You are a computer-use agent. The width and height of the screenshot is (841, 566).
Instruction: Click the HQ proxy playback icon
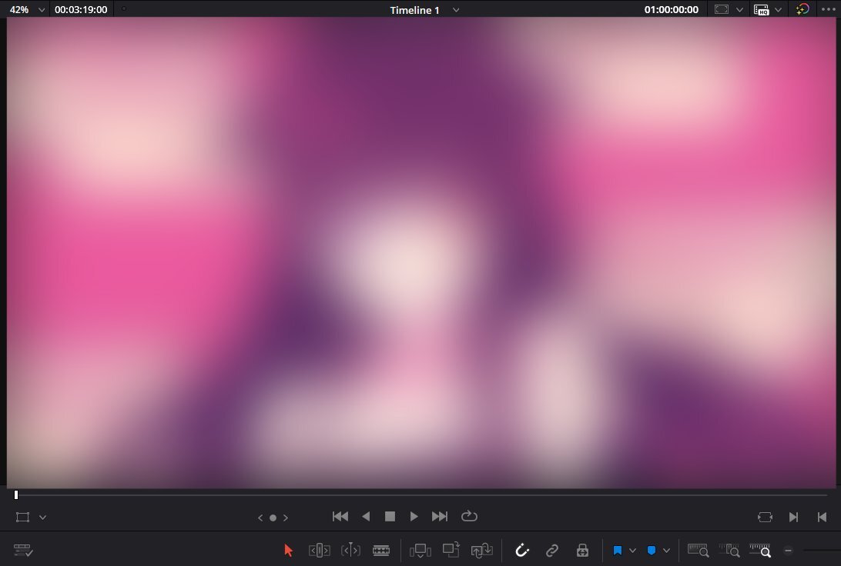761,10
